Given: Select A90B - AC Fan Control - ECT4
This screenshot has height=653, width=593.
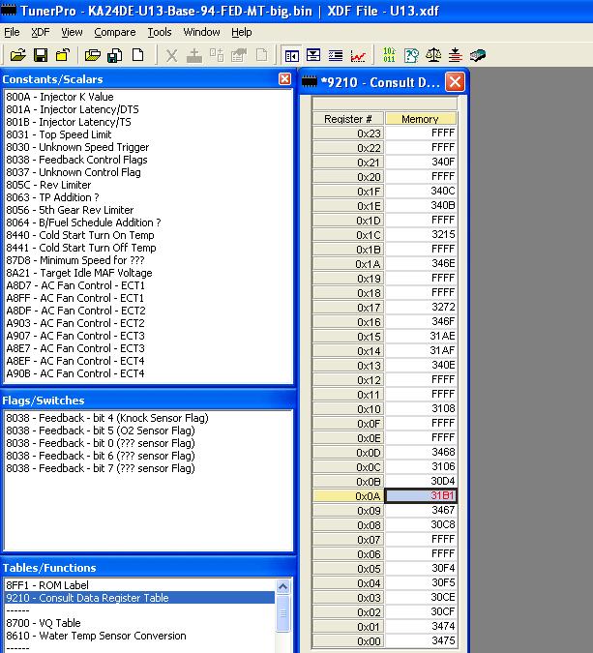Looking at the screenshot, I should click(x=74, y=373).
